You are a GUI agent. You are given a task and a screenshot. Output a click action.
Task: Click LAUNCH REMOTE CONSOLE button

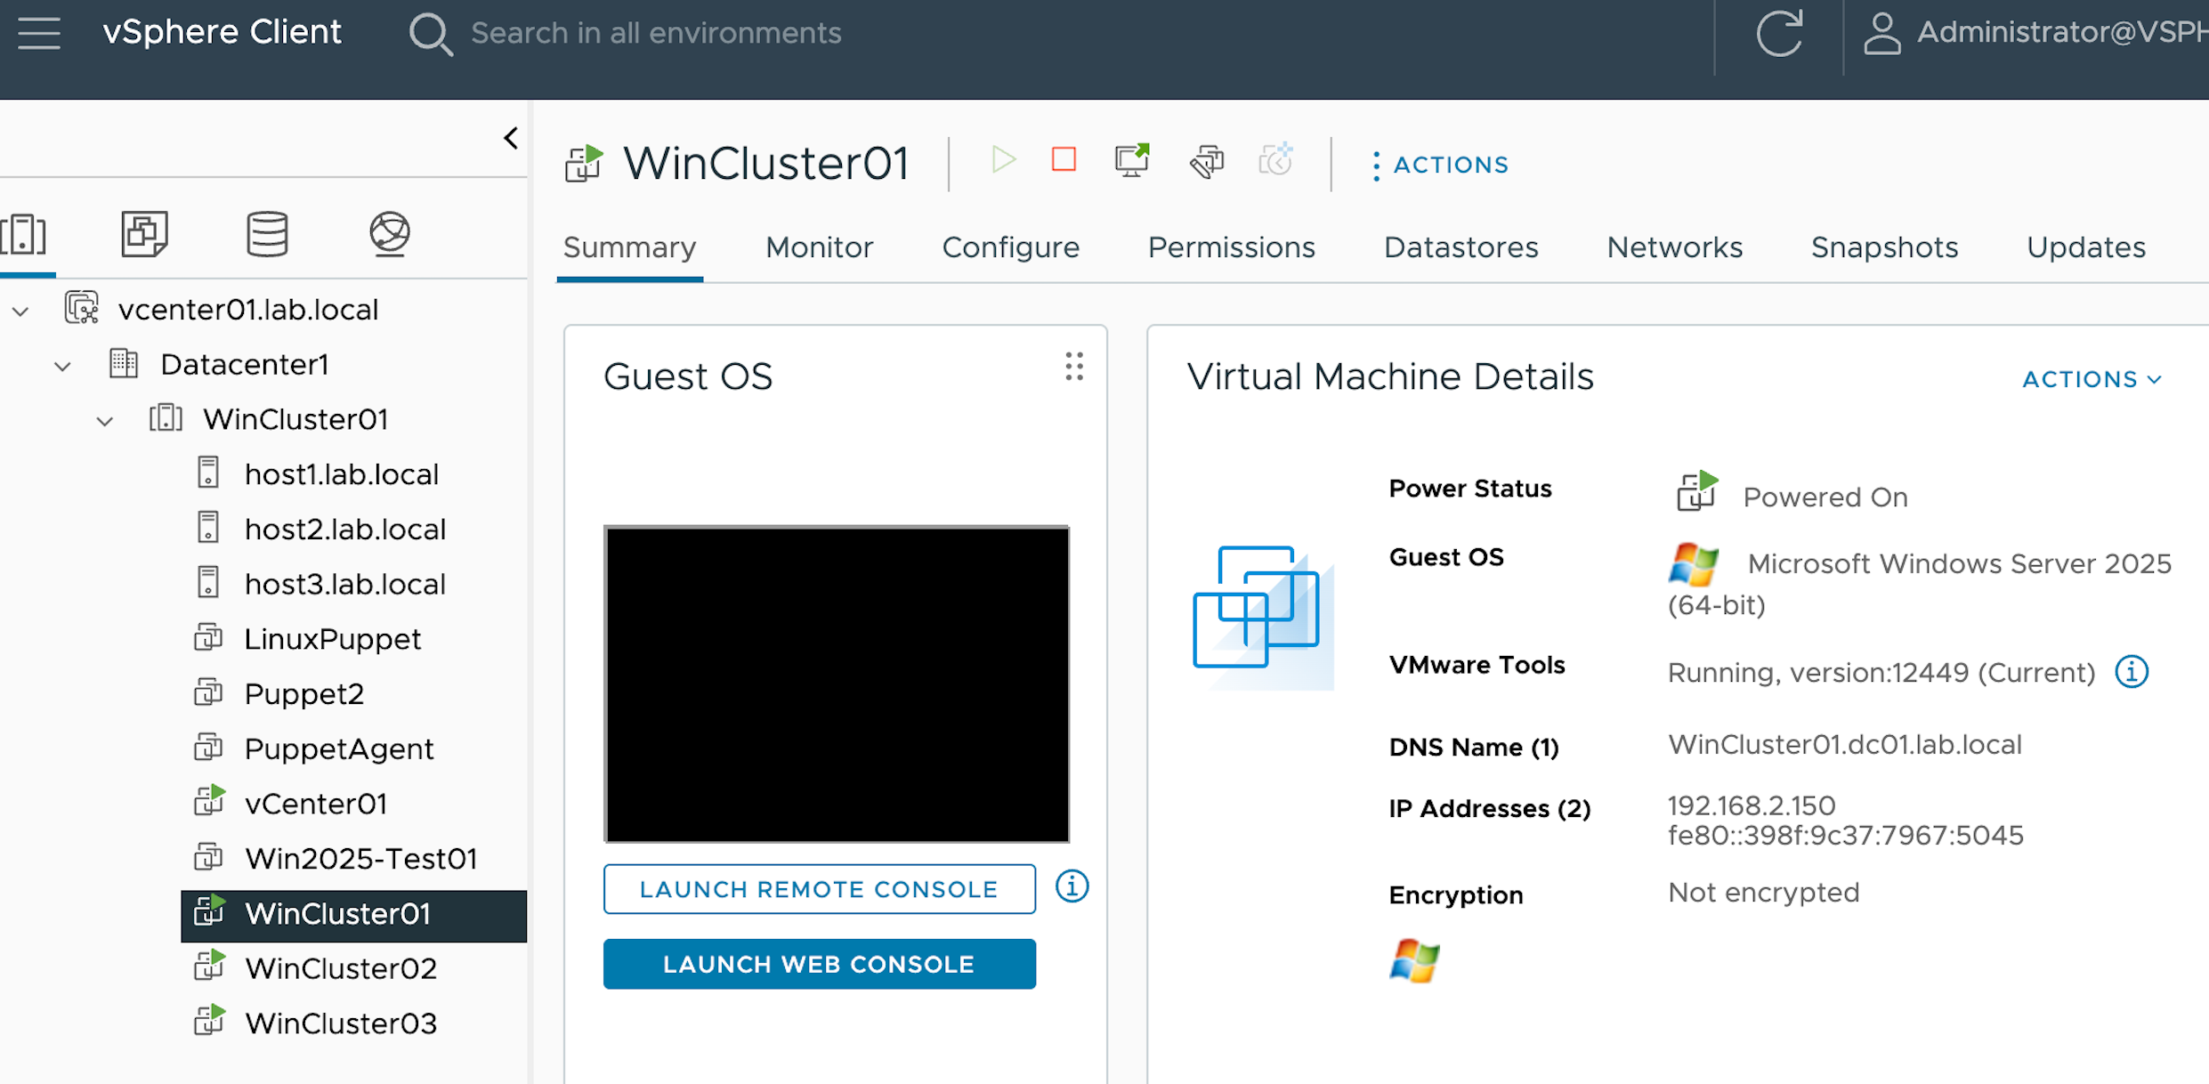tap(819, 889)
